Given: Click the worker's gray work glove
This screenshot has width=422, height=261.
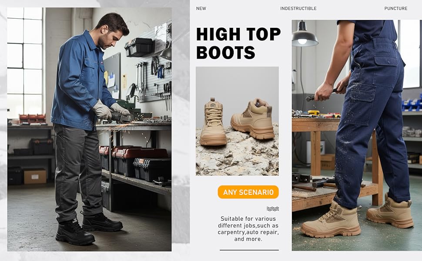Looking at the screenshot, I should tap(102, 110).
